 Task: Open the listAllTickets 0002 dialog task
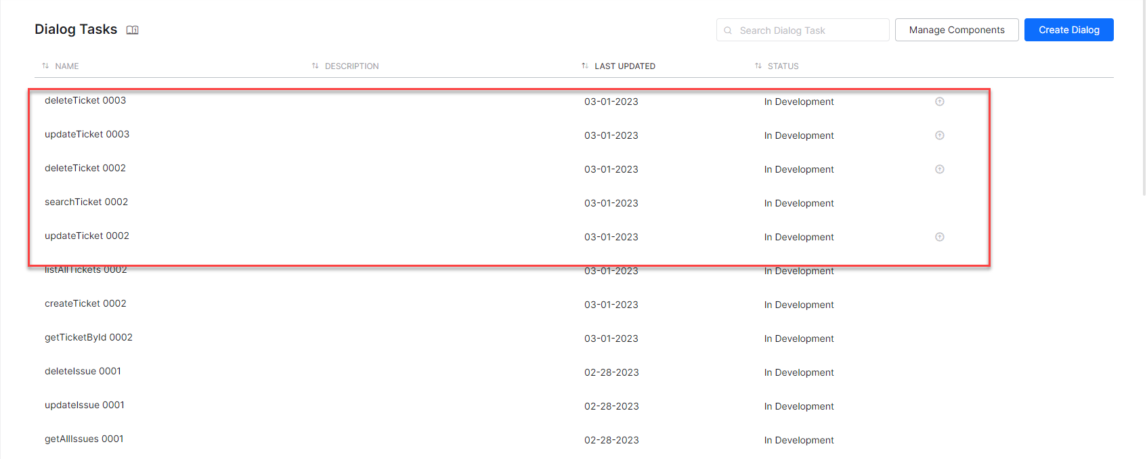pyautogui.click(x=86, y=271)
